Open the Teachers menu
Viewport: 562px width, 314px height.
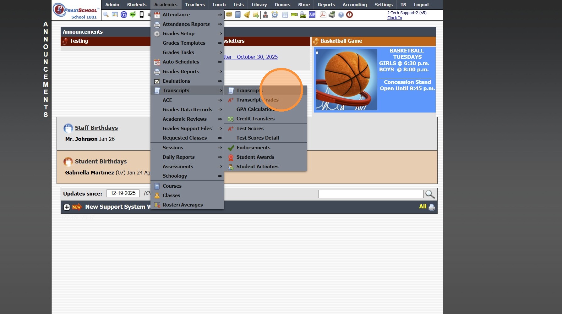click(195, 5)
